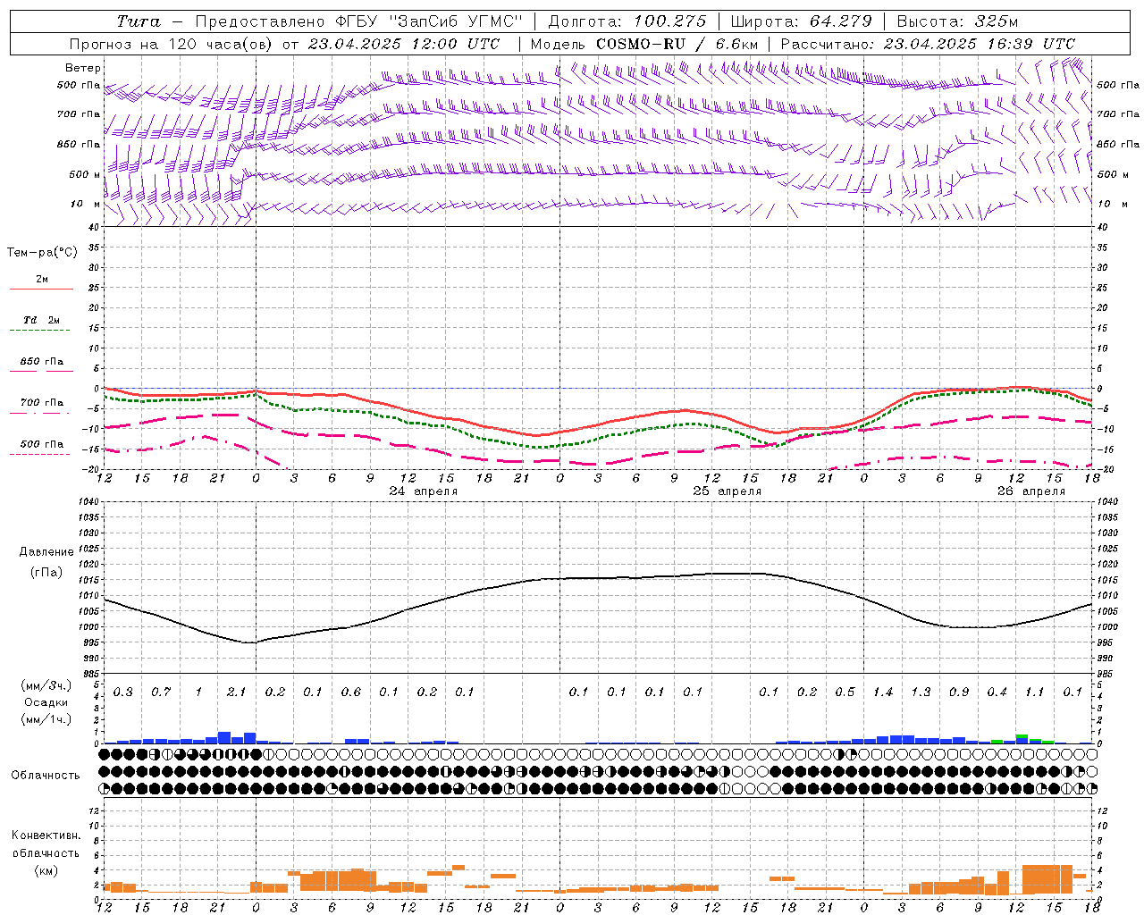Viewport: 1144px width, 915px height.
Task: Click the 3-hour precipitation value 1.4
Action: [x=883, y=692]
